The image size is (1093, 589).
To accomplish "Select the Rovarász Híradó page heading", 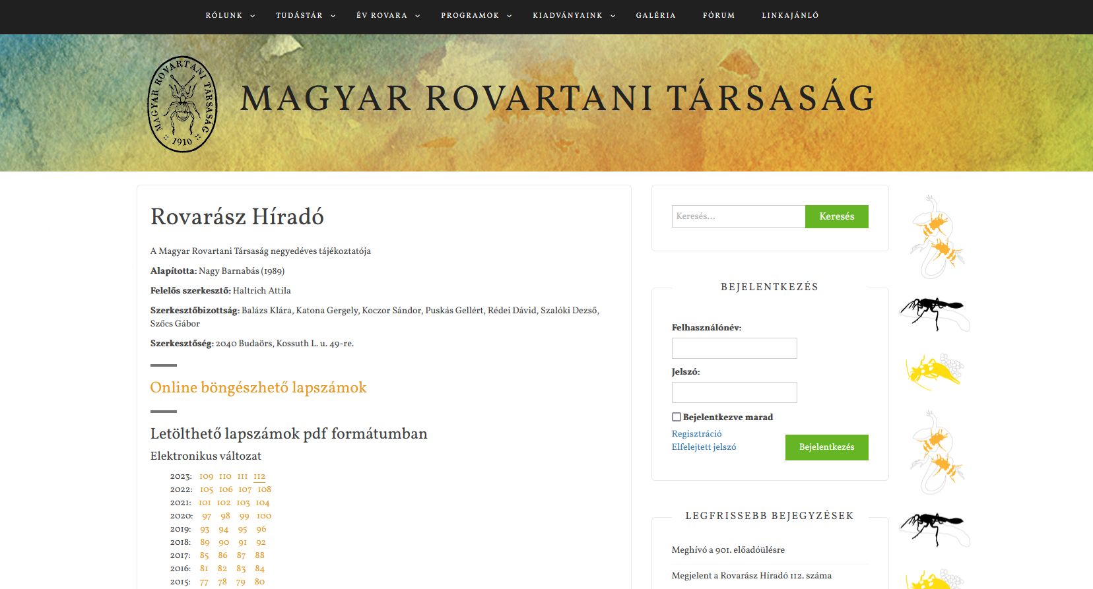I will [x=237, y=216].
